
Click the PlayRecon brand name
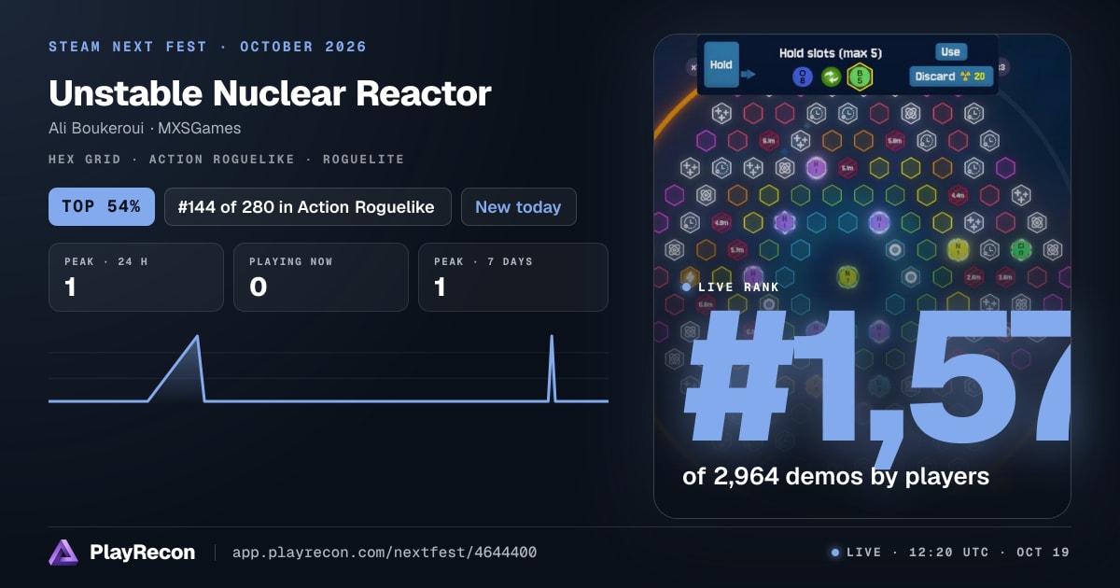[142, 553]
